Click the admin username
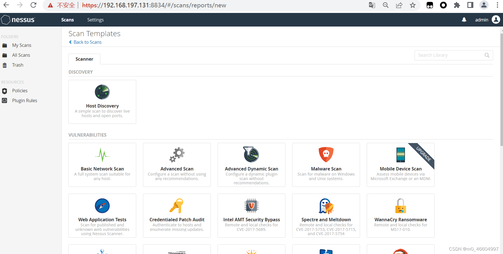This screenshot has width=503, height=254. point(482,20)
